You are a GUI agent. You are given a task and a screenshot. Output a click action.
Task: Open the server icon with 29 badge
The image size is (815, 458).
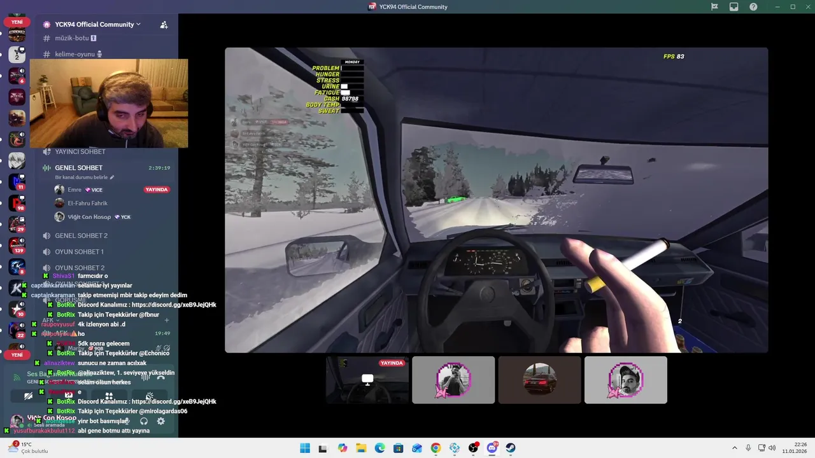click(x=17, y=225)
